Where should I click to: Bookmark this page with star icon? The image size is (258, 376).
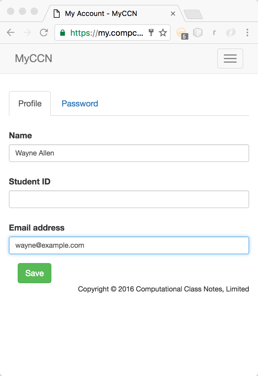[x=163, y=33]
